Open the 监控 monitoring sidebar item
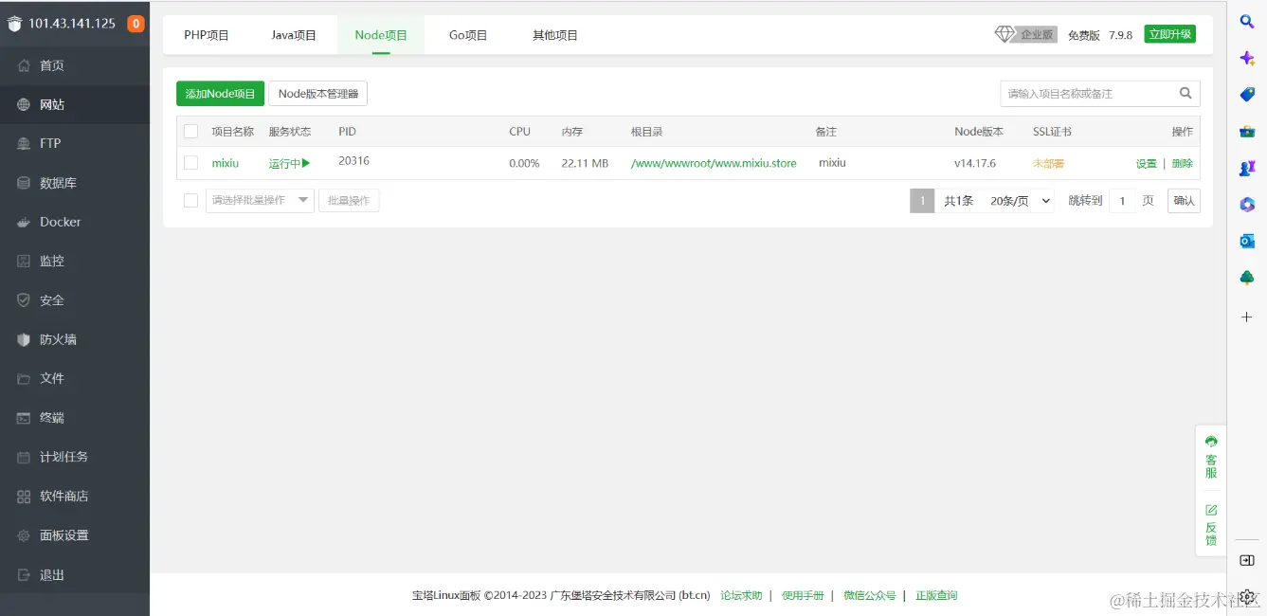Viewport: 1267px width, 616px height. click(75, 261)
